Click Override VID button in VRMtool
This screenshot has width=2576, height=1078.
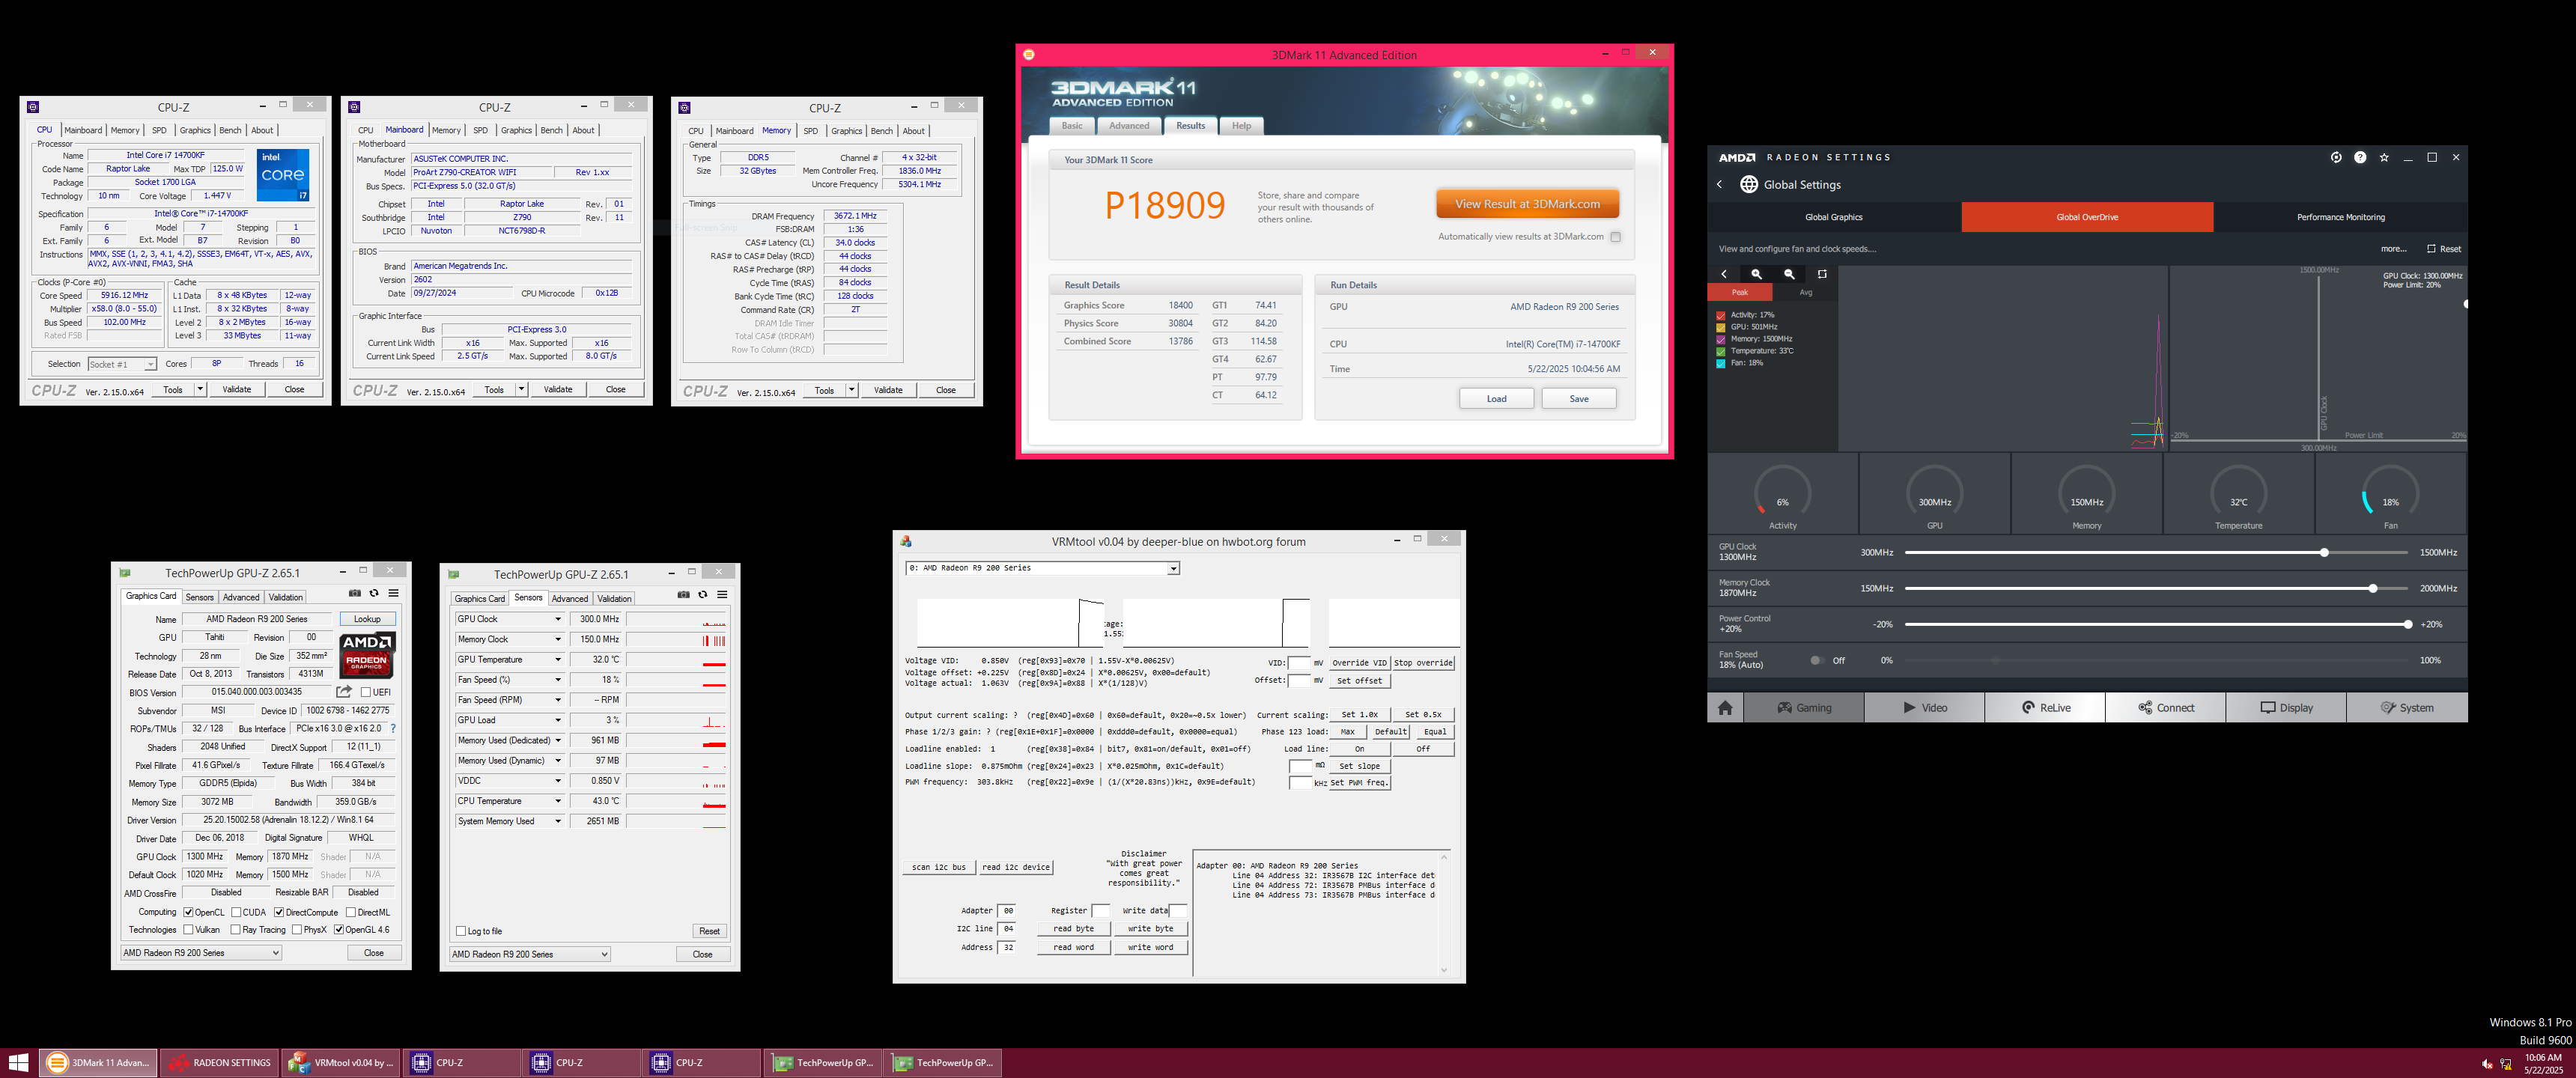point(1359,663)
